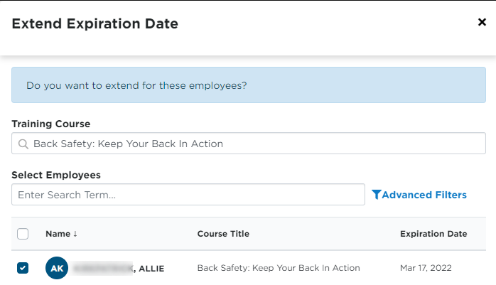Sort by the Expiration Date column header
Image resolution: width=496 pixels, height=285 pixels.
[x=433, y=234]
